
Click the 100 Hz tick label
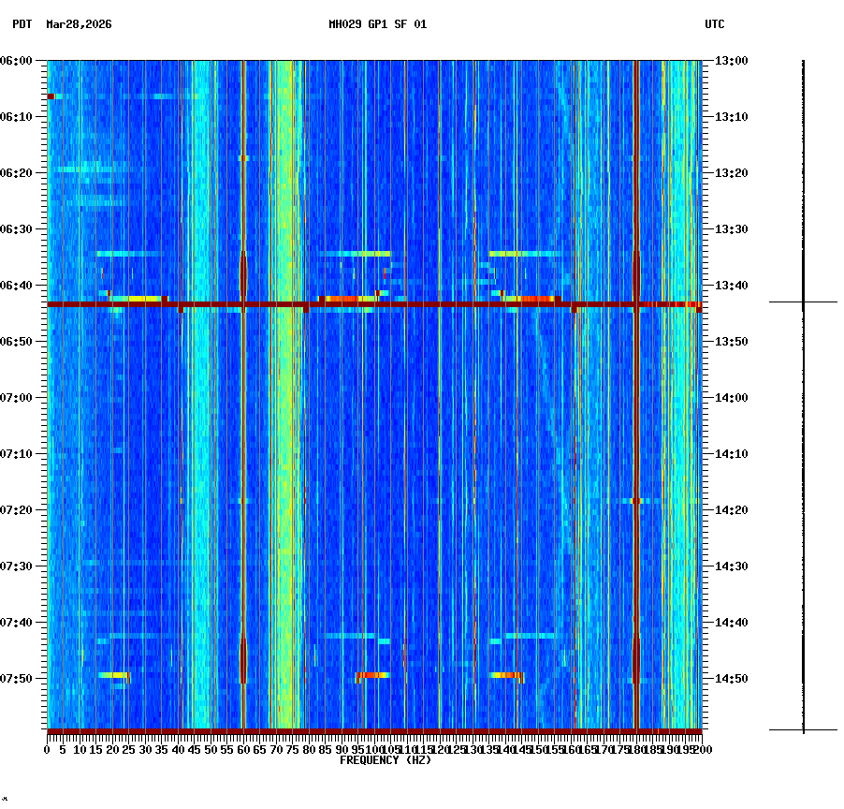373,749
